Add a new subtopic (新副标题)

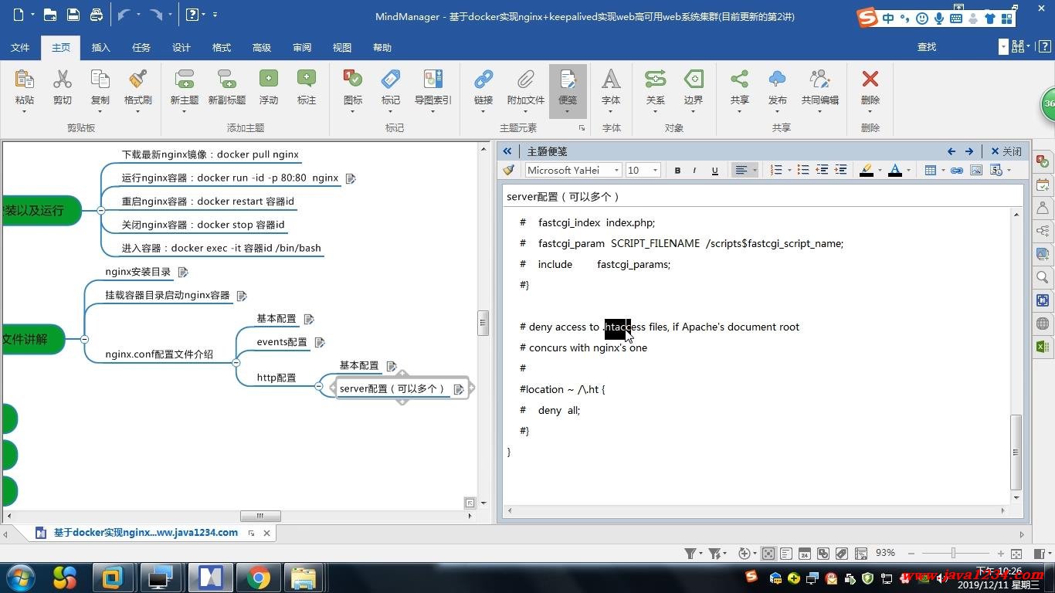[226, 80]
